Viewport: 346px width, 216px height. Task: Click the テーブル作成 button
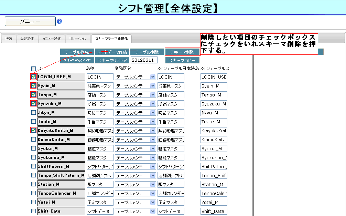click(x=77, y=52)
